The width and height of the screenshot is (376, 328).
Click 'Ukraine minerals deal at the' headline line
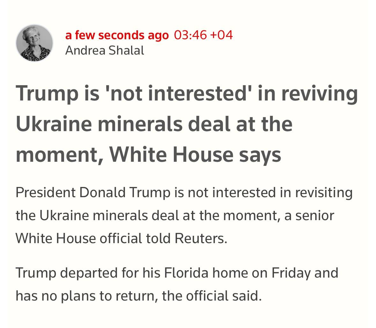pyautogui.click(x=154, y=124)
